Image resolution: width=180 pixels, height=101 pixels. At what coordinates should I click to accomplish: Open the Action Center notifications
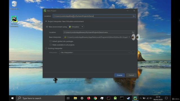pos(166,98)
